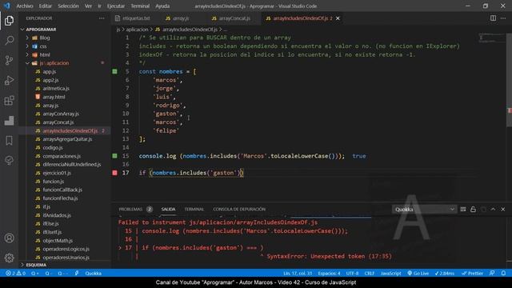The height and width of the screenshot is (288, 512).
Task: Toggle the output scroll lock icon
Action: point(473,210)
